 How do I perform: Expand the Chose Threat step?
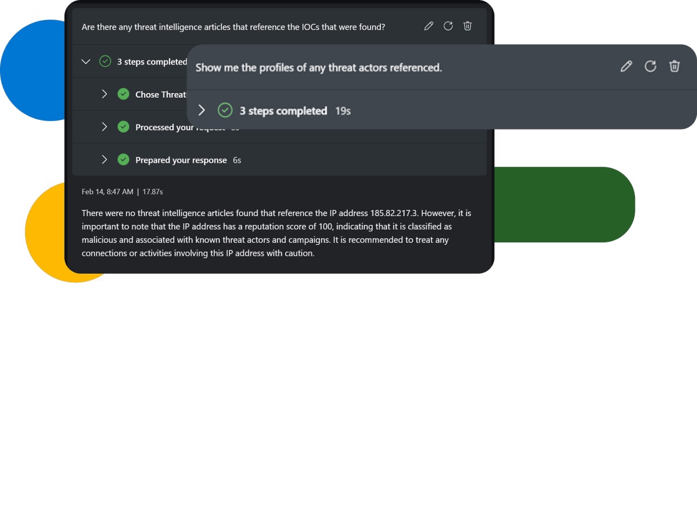coord(105,94)
